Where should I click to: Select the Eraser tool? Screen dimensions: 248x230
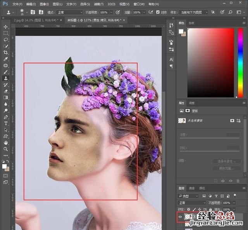(6, 91)
